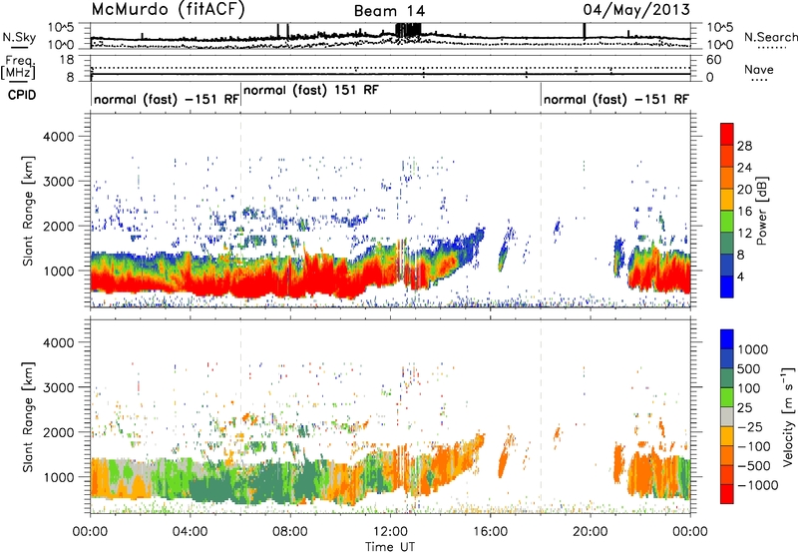798x553 pixels.
Task: Click the 2000 tick on velocity panel
Action: click(57, 432)
